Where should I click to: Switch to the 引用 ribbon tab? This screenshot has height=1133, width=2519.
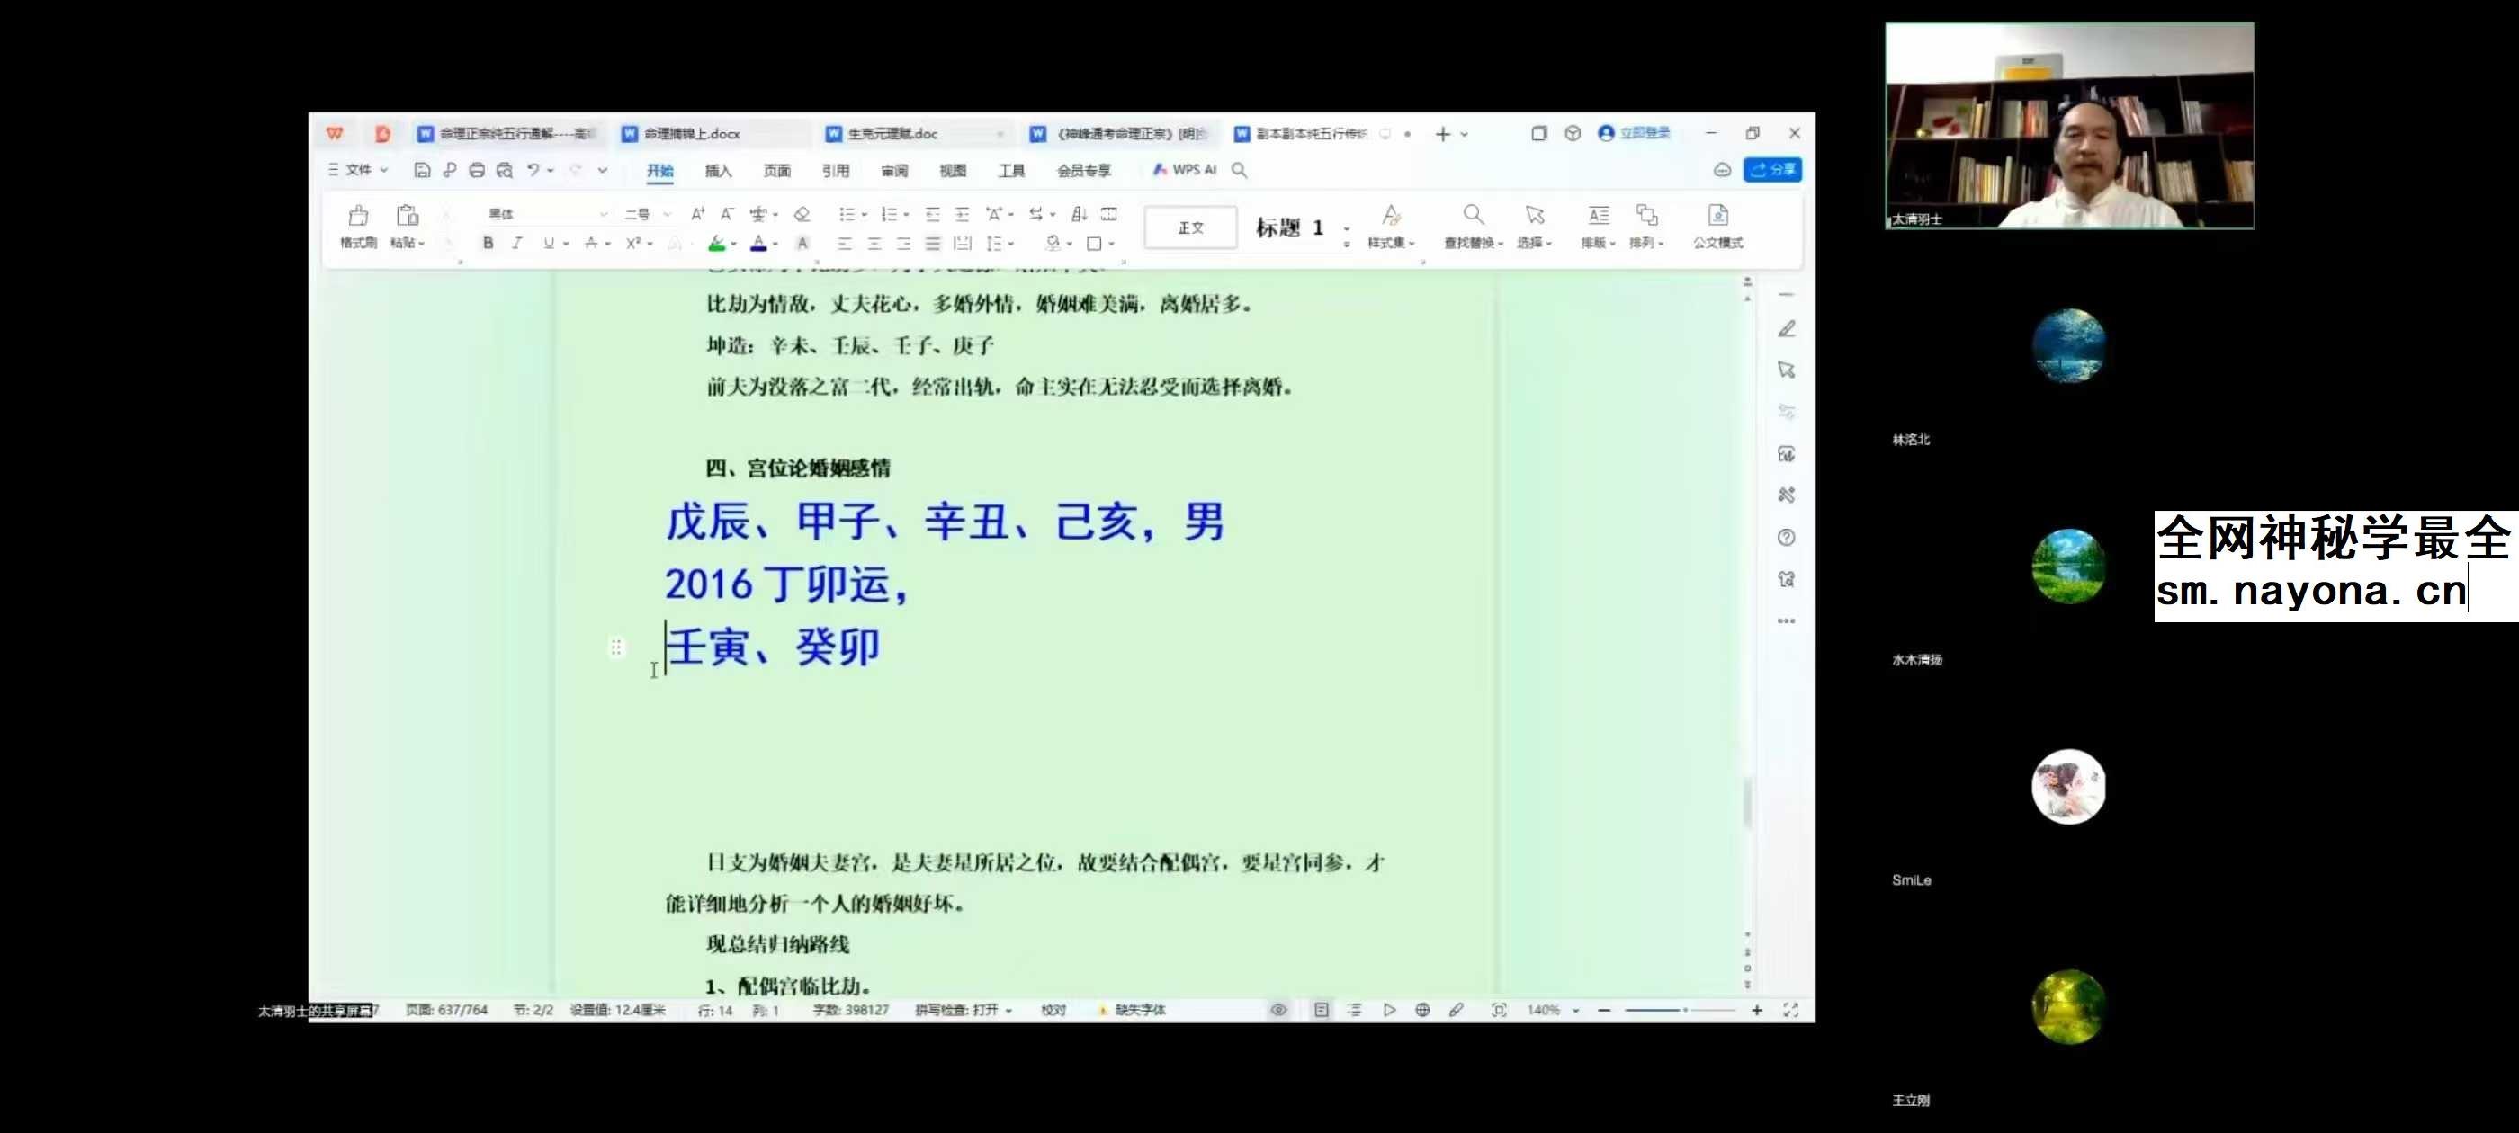836,171
